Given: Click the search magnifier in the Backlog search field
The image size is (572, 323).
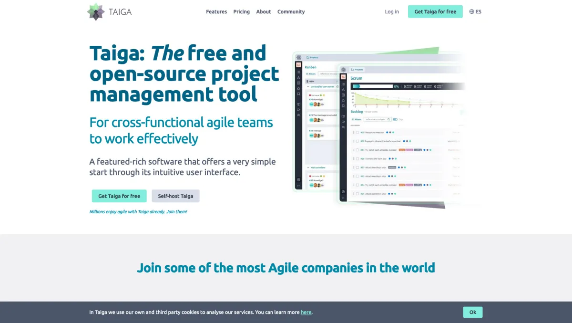Looking at the screenshot, I should pyautogui.click(x=388, y=119).
